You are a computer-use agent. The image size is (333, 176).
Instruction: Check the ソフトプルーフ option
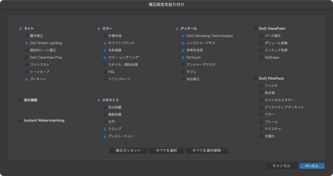[x=105, y=79]
